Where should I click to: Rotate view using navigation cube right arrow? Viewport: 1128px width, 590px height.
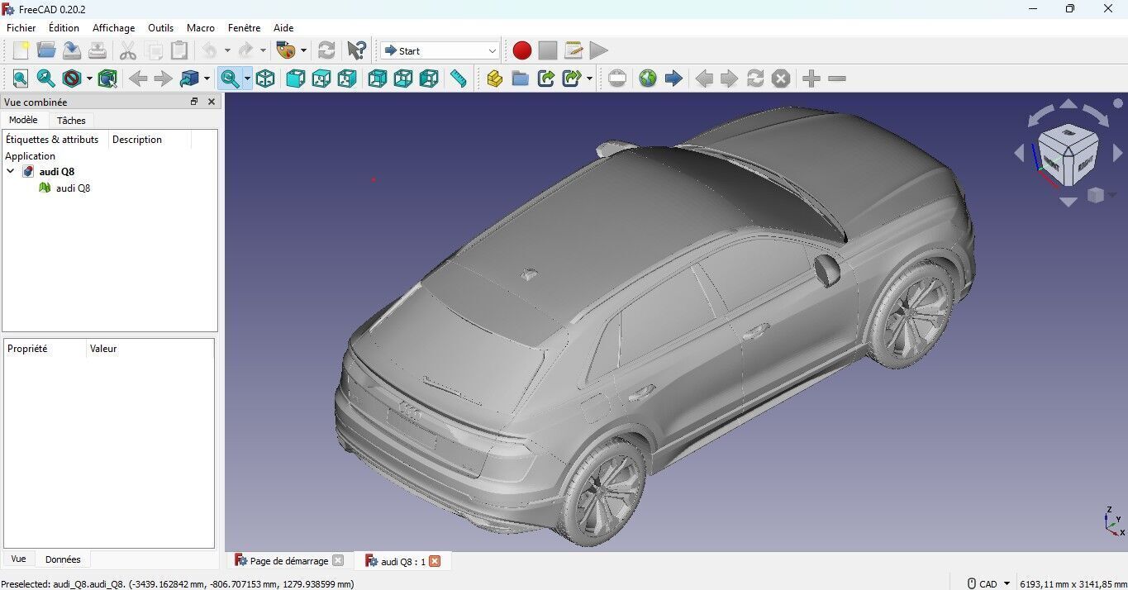[1118, 153]
